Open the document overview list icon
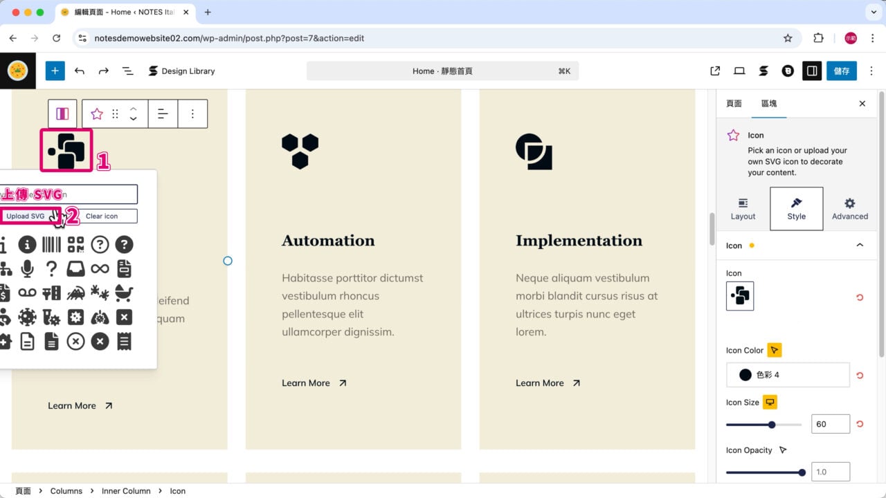This screenshot has width=886, height=498. click(128, 71)
